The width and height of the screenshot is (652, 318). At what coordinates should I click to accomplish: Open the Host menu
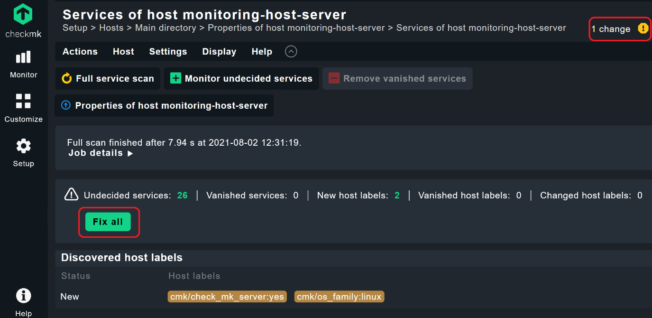click(x=123, y=51)
